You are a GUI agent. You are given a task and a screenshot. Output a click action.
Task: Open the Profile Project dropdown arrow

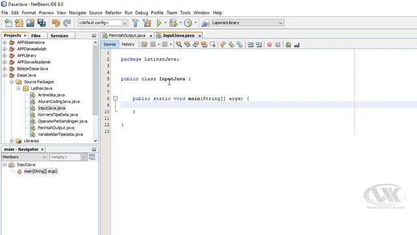[195, 23]
